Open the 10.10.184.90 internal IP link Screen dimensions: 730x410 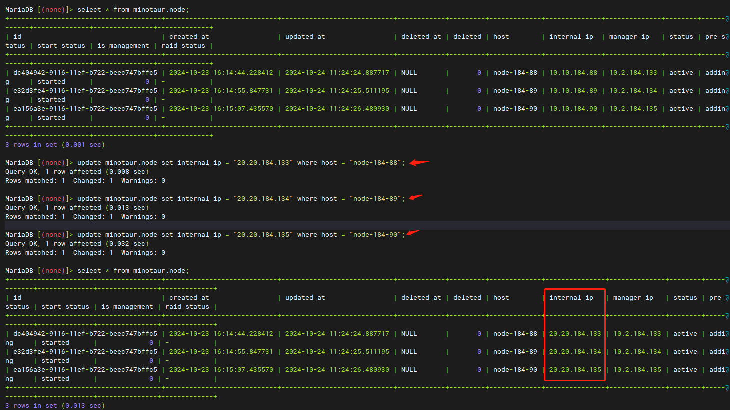[x=573, y=109]
